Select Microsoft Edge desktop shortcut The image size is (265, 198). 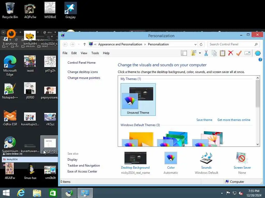click(x=10, y=66)
